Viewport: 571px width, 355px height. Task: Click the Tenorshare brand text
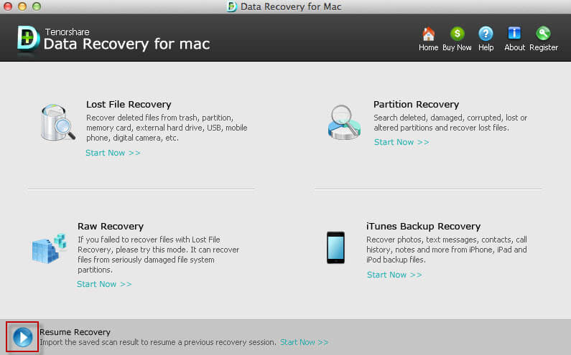(x=68, y=32)
